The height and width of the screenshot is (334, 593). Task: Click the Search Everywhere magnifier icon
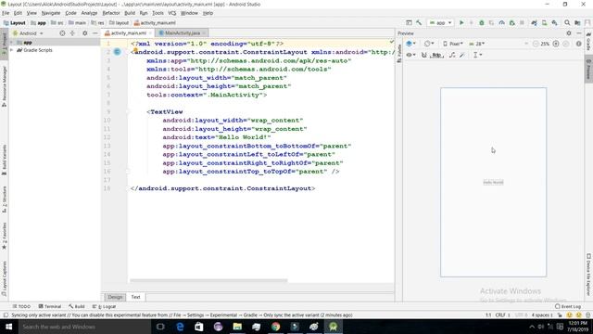click(x=567, y=22)
